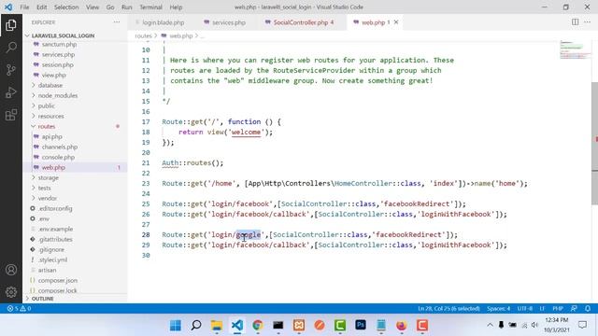Open File Explorer from taskbar
Screen dimensions: 598x336
[217, 326]
